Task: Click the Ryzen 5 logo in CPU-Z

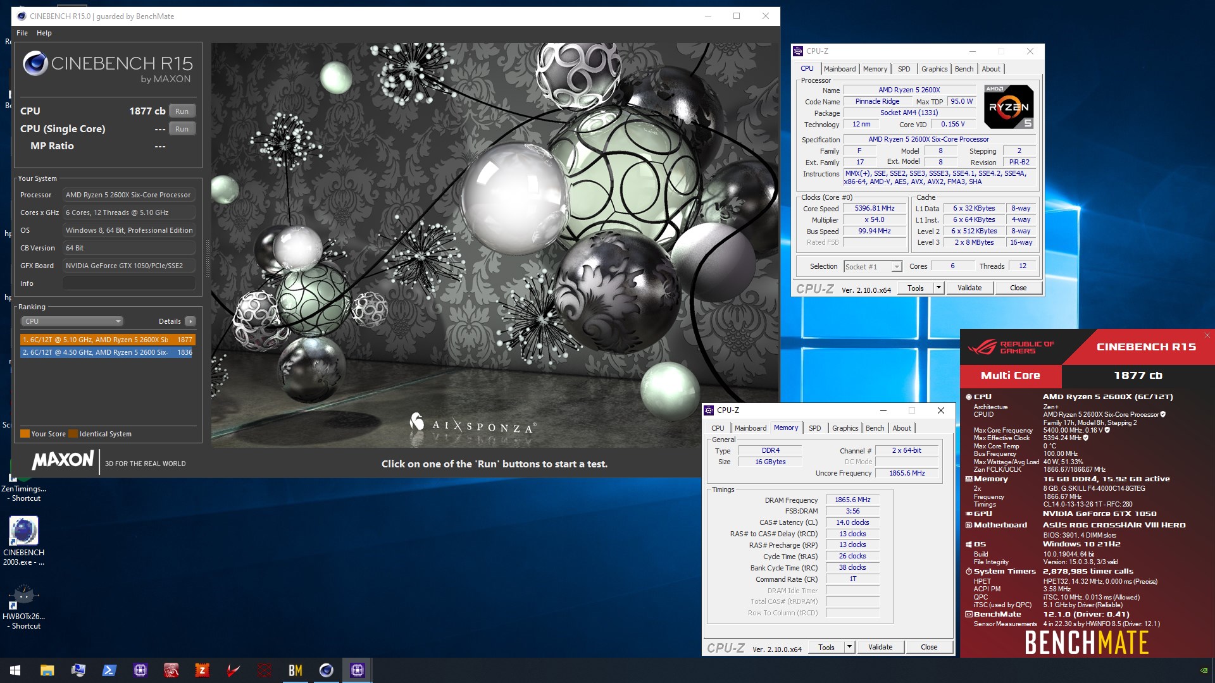Action: pos(1009,107)
